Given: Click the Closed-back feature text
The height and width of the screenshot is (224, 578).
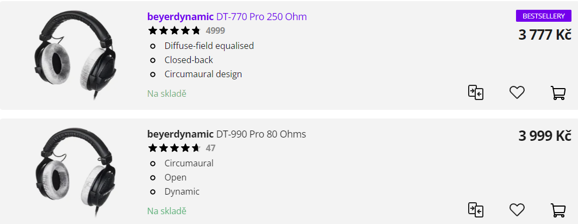Looking at the screenshot, I should pyautogui.click(x=189, y=60).
